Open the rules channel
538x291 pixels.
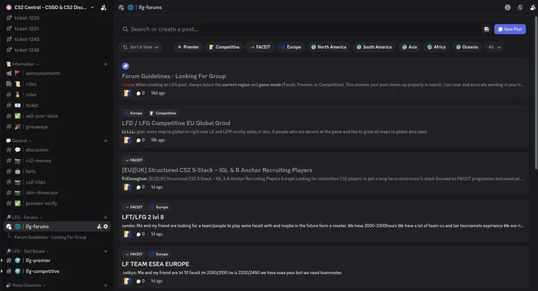click(57, 84)
